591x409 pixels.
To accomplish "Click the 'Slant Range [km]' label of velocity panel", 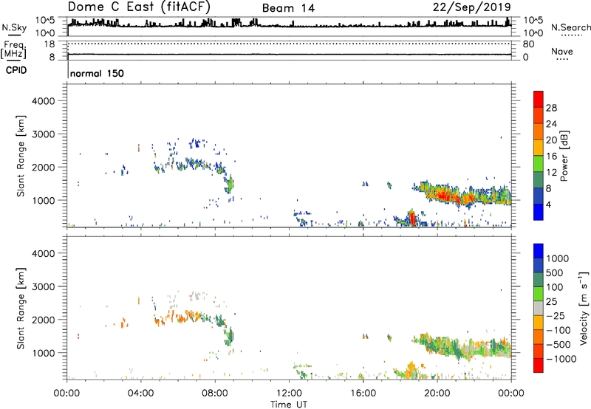I will (21, 309).
